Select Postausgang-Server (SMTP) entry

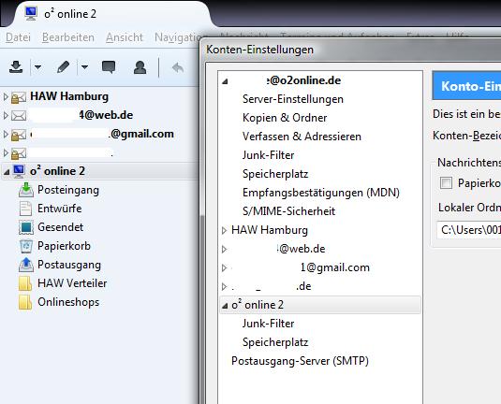pos(300,361)
